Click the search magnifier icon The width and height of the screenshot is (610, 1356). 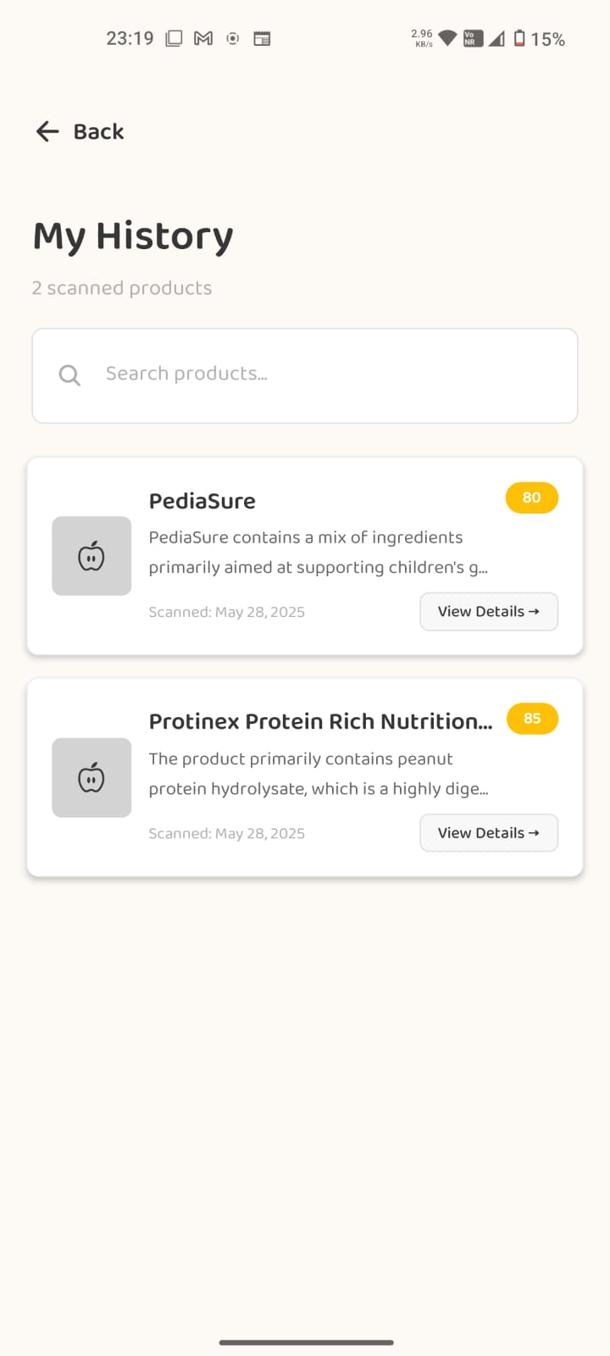(x=69, y=375)
